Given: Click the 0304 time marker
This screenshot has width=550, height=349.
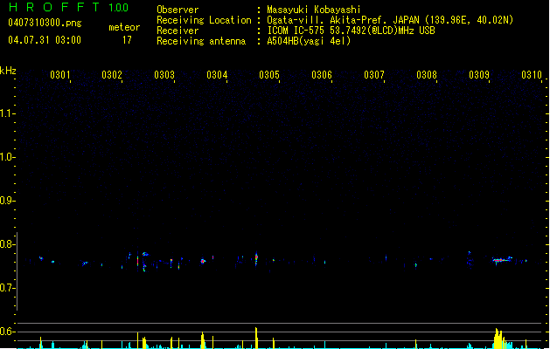Looking at the screenshot, I should coord(217,75).
